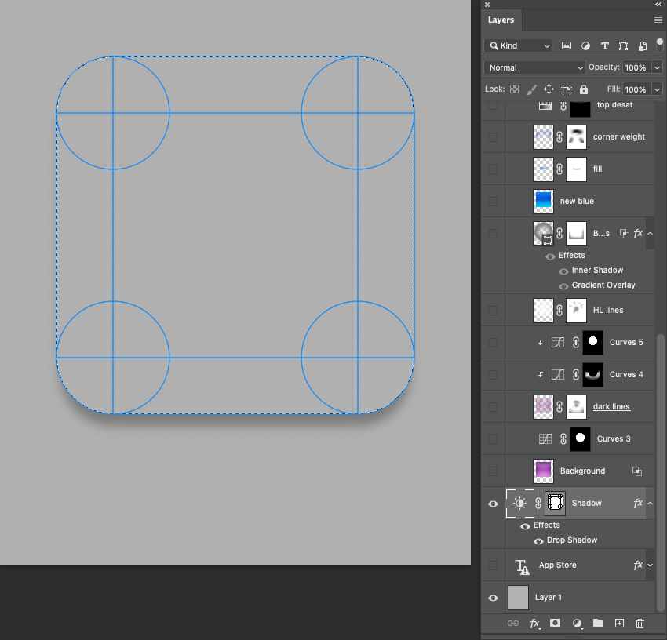Image resolution: width=667 pixels, height=640 pixels.
Task: Delete layer with trash icon
Action: pyautogui.click(x=640, y=624)
